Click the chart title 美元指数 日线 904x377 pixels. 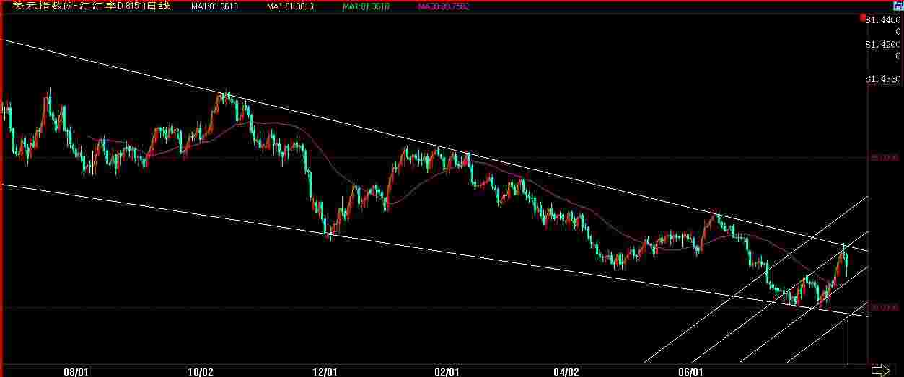point(92,6)
